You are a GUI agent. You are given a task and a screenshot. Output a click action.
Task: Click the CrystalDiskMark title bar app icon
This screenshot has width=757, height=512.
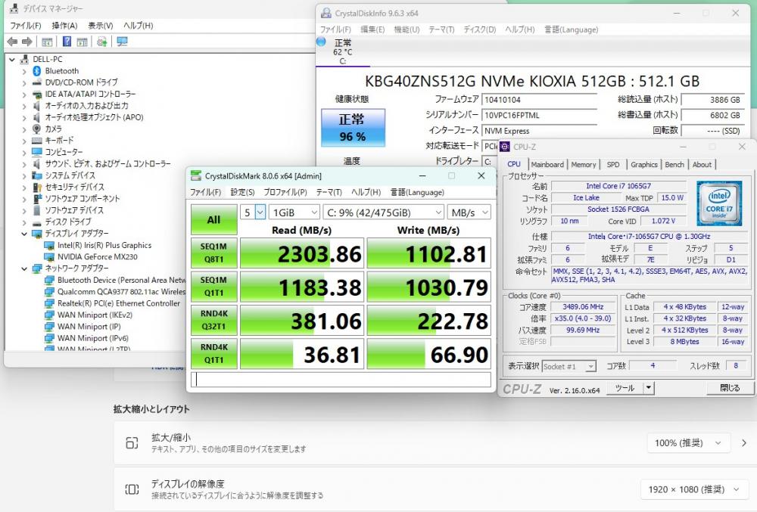tap(195, 176)
